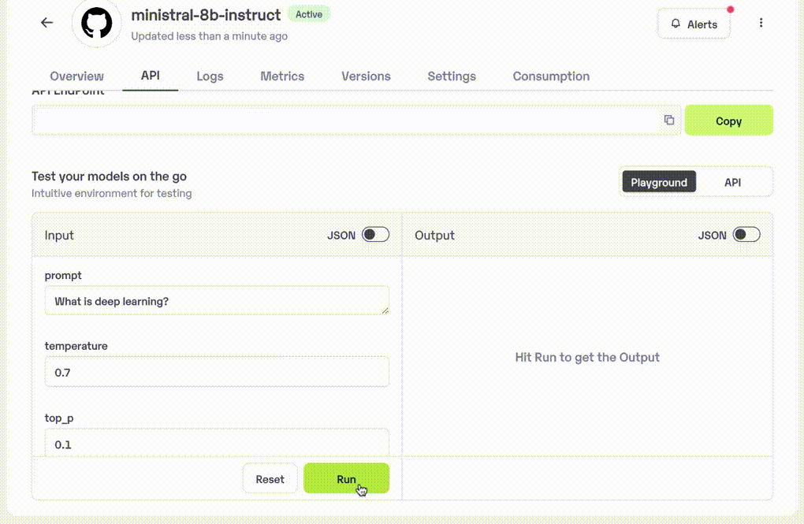
Task: Open the Metrics tab
Action: [x=282, y=76]
